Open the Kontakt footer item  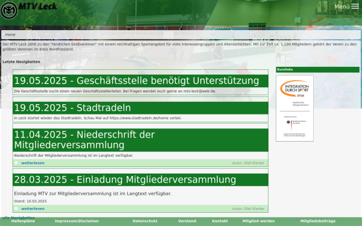220,221
